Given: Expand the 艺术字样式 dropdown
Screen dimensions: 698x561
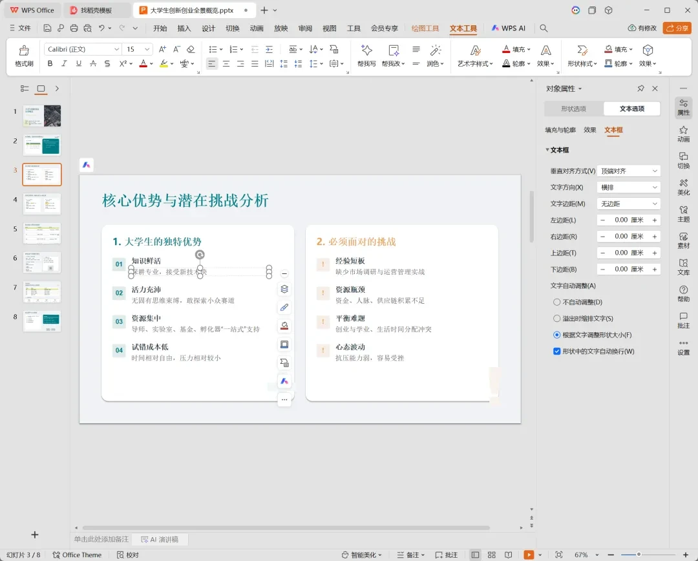Looking at the screenshot, I should 475,64.
